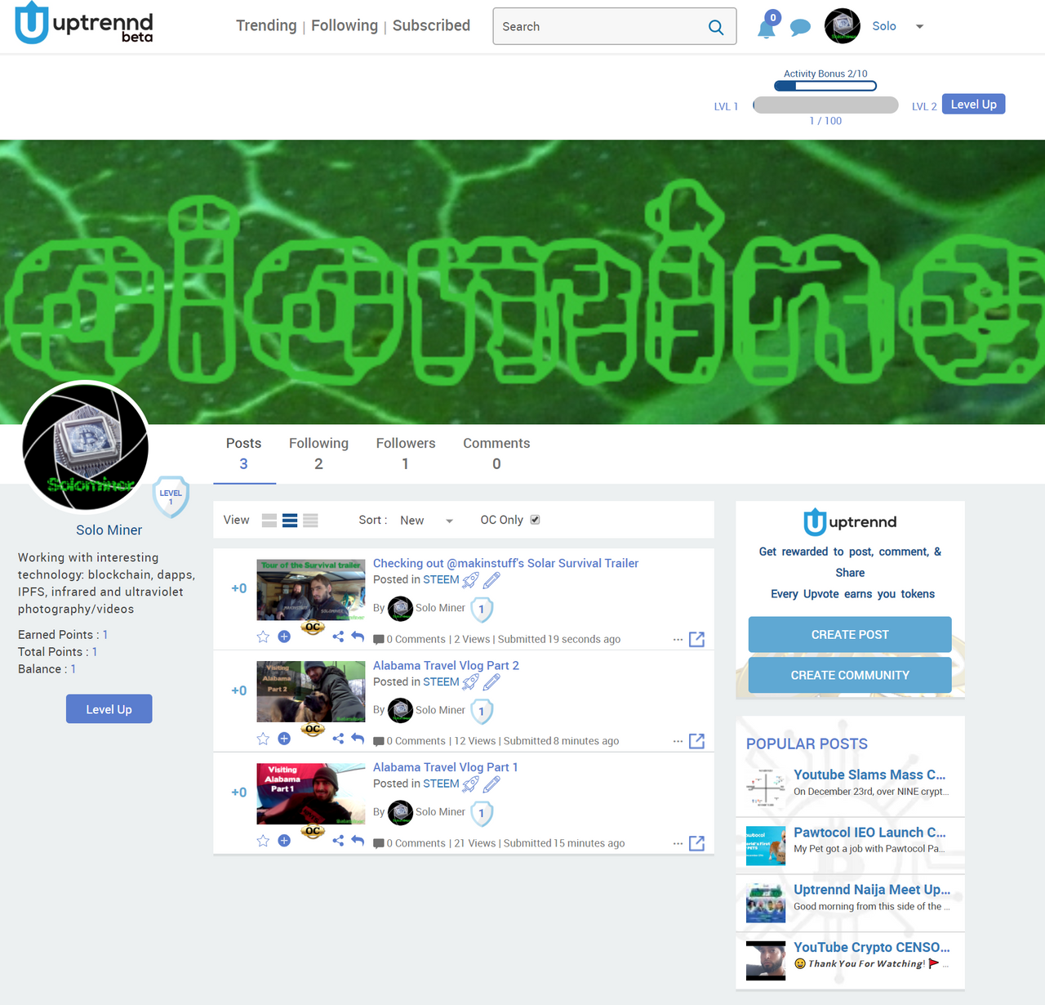Select the medium list view icon
The height and width of the screenshot is (1005, 1045).
[x=290, y=520]
